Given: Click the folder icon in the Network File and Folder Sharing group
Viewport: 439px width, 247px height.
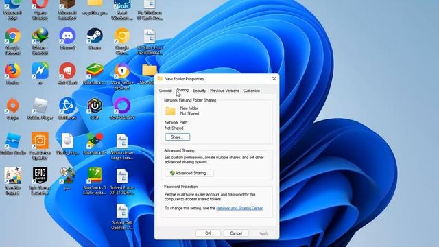Looking at the screenshot, I should coord(170,111).
